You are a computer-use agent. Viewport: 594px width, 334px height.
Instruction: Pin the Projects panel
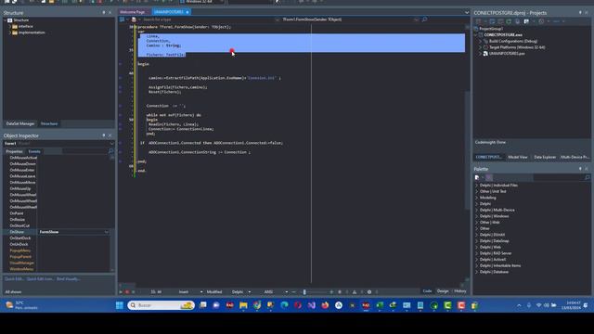580,12
